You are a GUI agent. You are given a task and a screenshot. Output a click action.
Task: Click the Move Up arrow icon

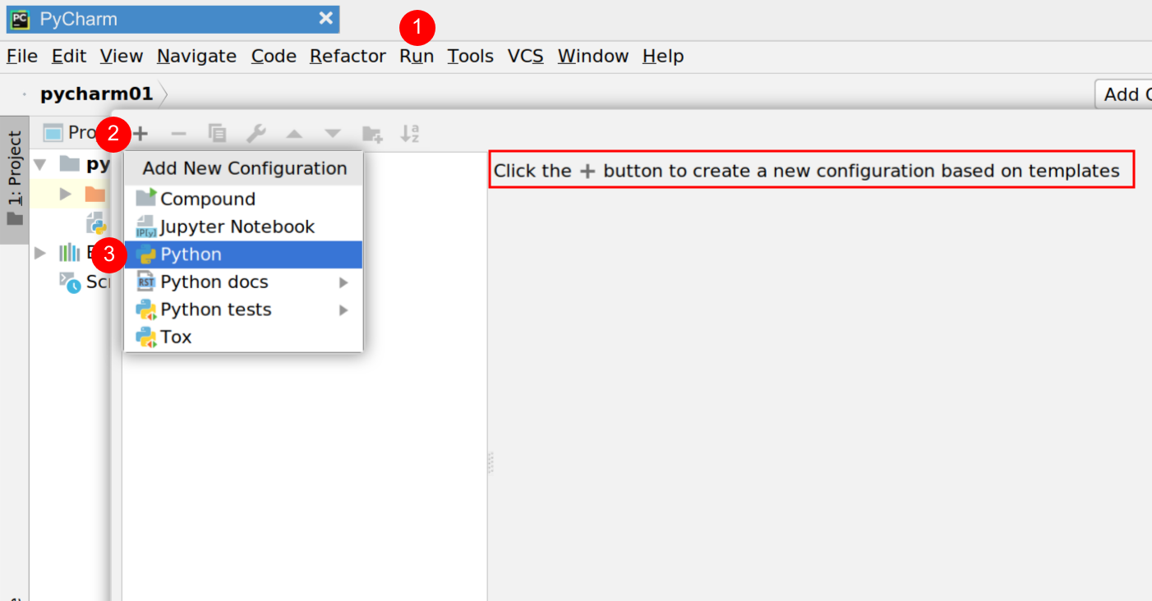pyautogui.click(x=293, y=134)
